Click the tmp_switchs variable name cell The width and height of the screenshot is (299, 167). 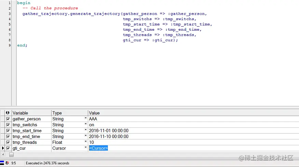tap(31, 125)
